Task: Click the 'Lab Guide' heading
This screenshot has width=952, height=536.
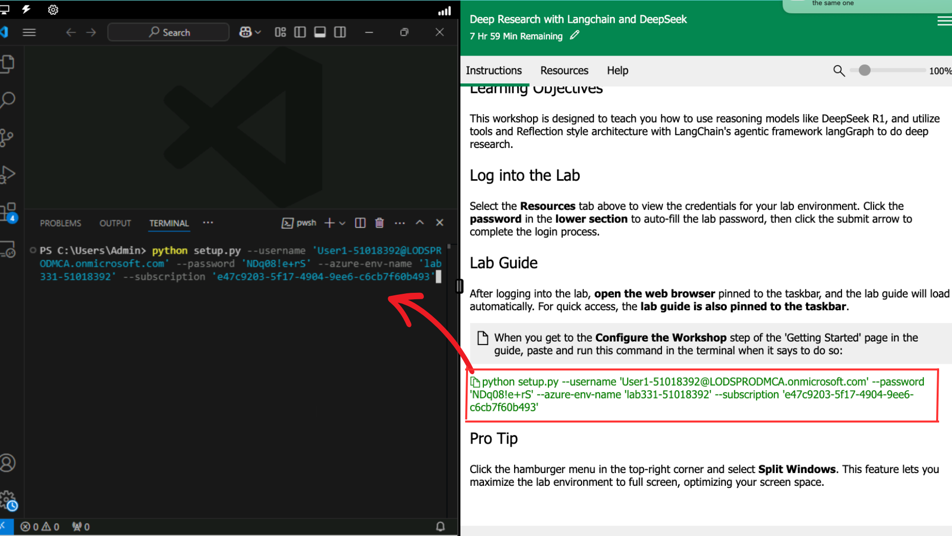Action: tap(504, 263)
